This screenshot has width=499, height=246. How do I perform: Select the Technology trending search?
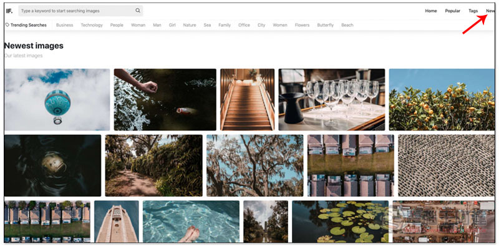tap(92, 25)
